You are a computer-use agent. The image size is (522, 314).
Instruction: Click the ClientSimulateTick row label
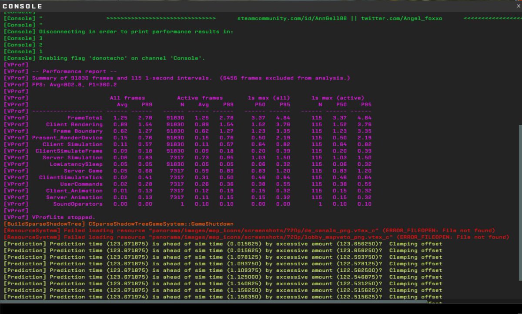click(x=71, y=177)
